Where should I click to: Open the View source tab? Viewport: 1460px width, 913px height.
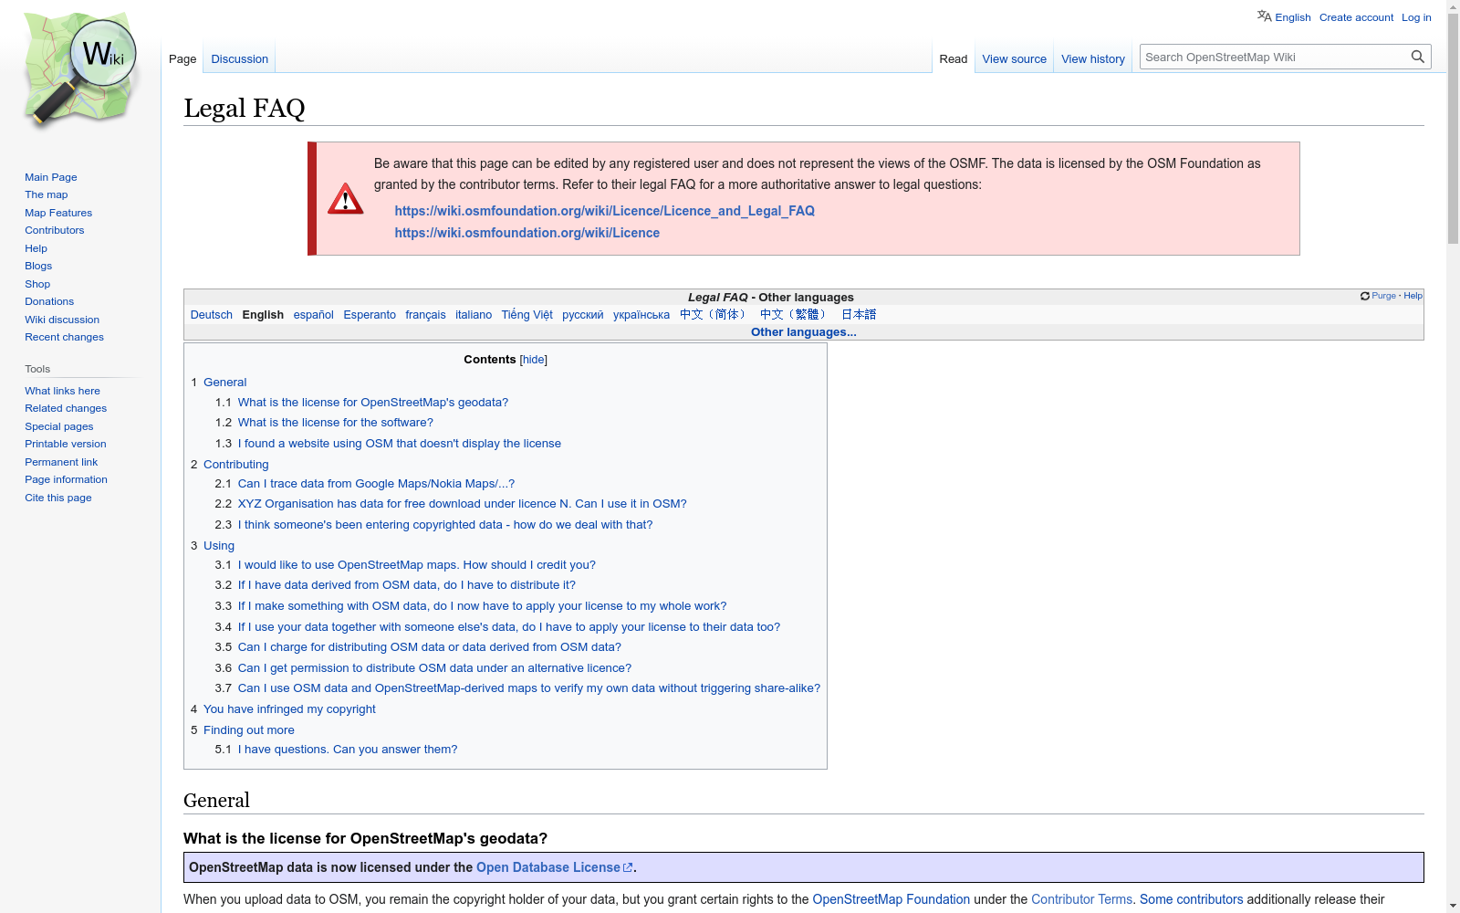coord(1015,58)
